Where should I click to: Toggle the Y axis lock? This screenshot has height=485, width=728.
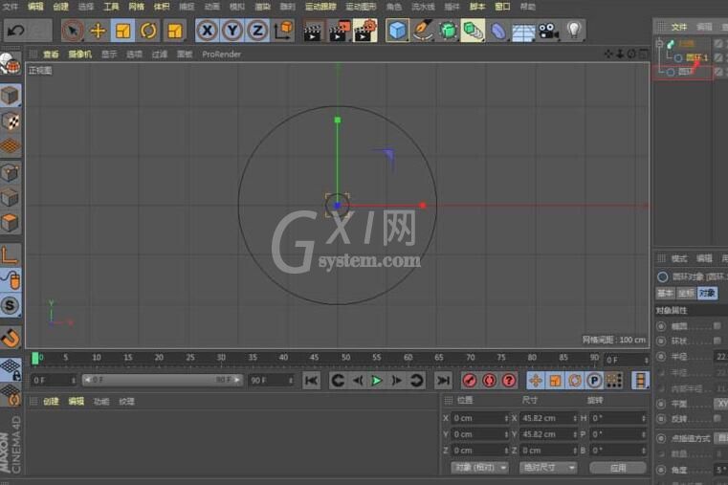coord(232,32)
